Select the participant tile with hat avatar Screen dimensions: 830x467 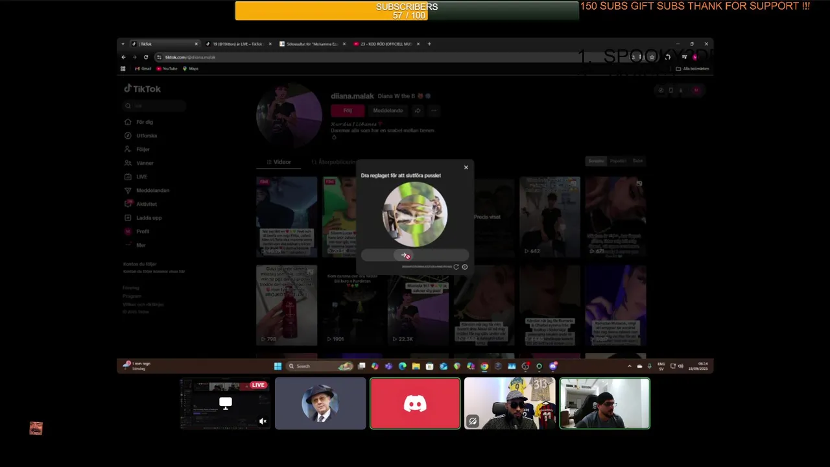tap(320, 403)
